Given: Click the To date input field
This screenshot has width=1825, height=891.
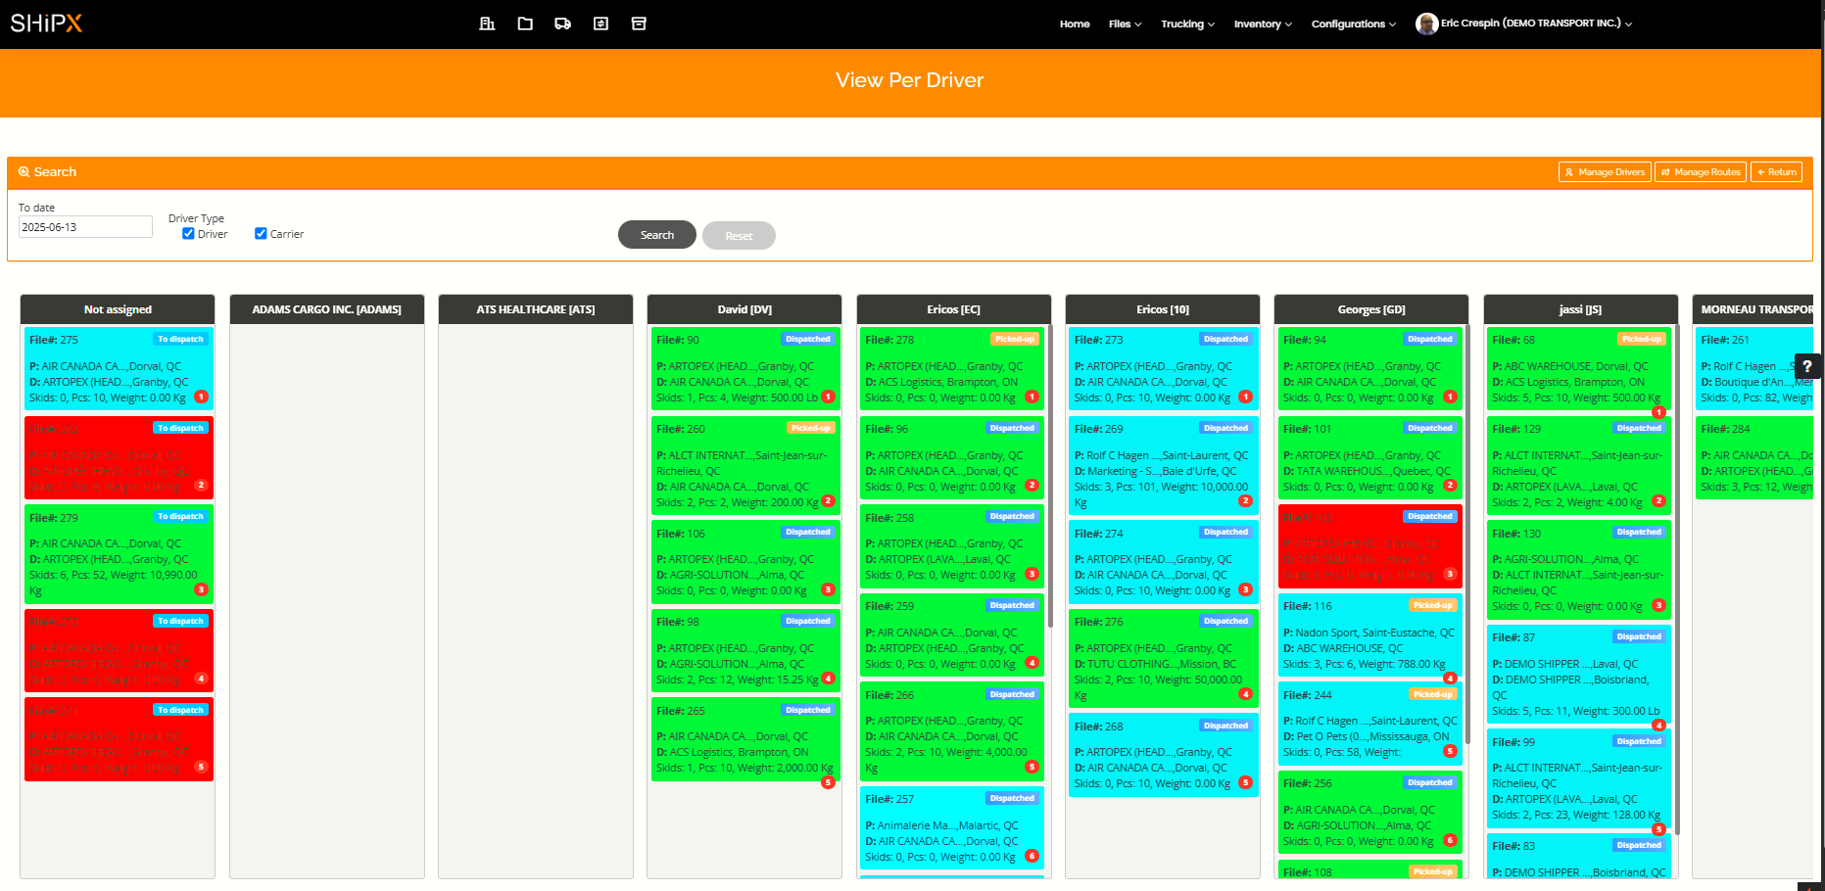Looking at the screenshot, I should click(x=85, y=227).
